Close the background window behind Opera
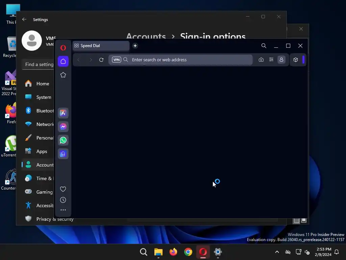Screen dimensions: 346x260 (301, 29)
